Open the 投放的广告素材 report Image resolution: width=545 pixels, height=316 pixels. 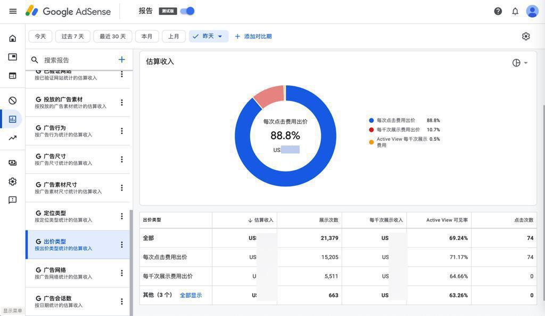[x=77, y=103]
